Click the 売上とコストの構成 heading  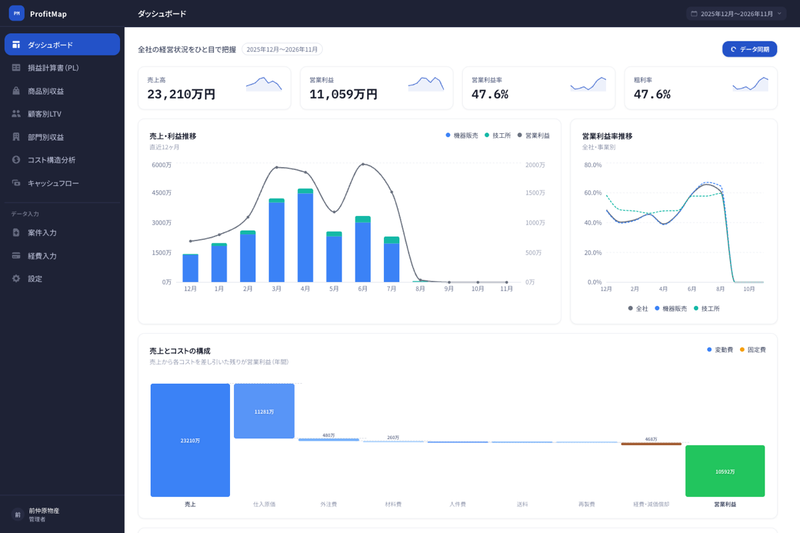[180, 350]
